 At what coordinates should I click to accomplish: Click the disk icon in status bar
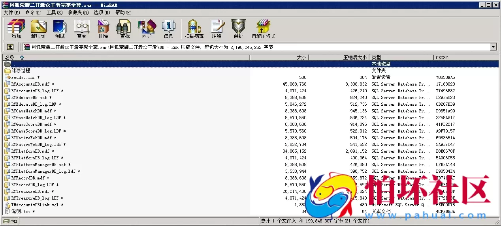click(6, 221)
